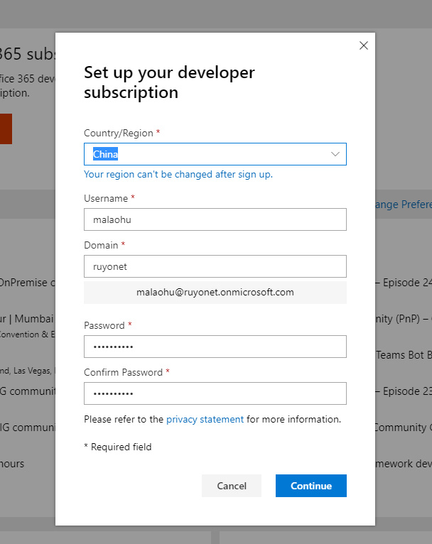Click the Confirm Password field
The width and height of the screenshot is (432, 544).
[x=215, y=393]
